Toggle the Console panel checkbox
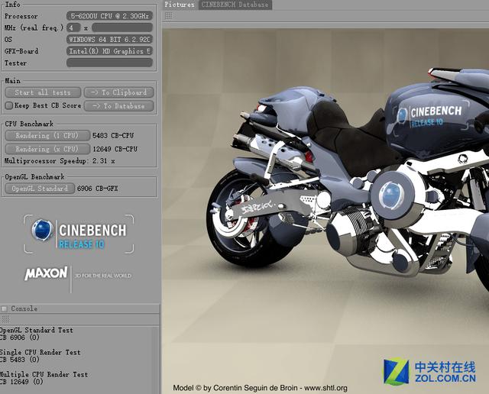The image size is (489, 394). coord(5,308)
